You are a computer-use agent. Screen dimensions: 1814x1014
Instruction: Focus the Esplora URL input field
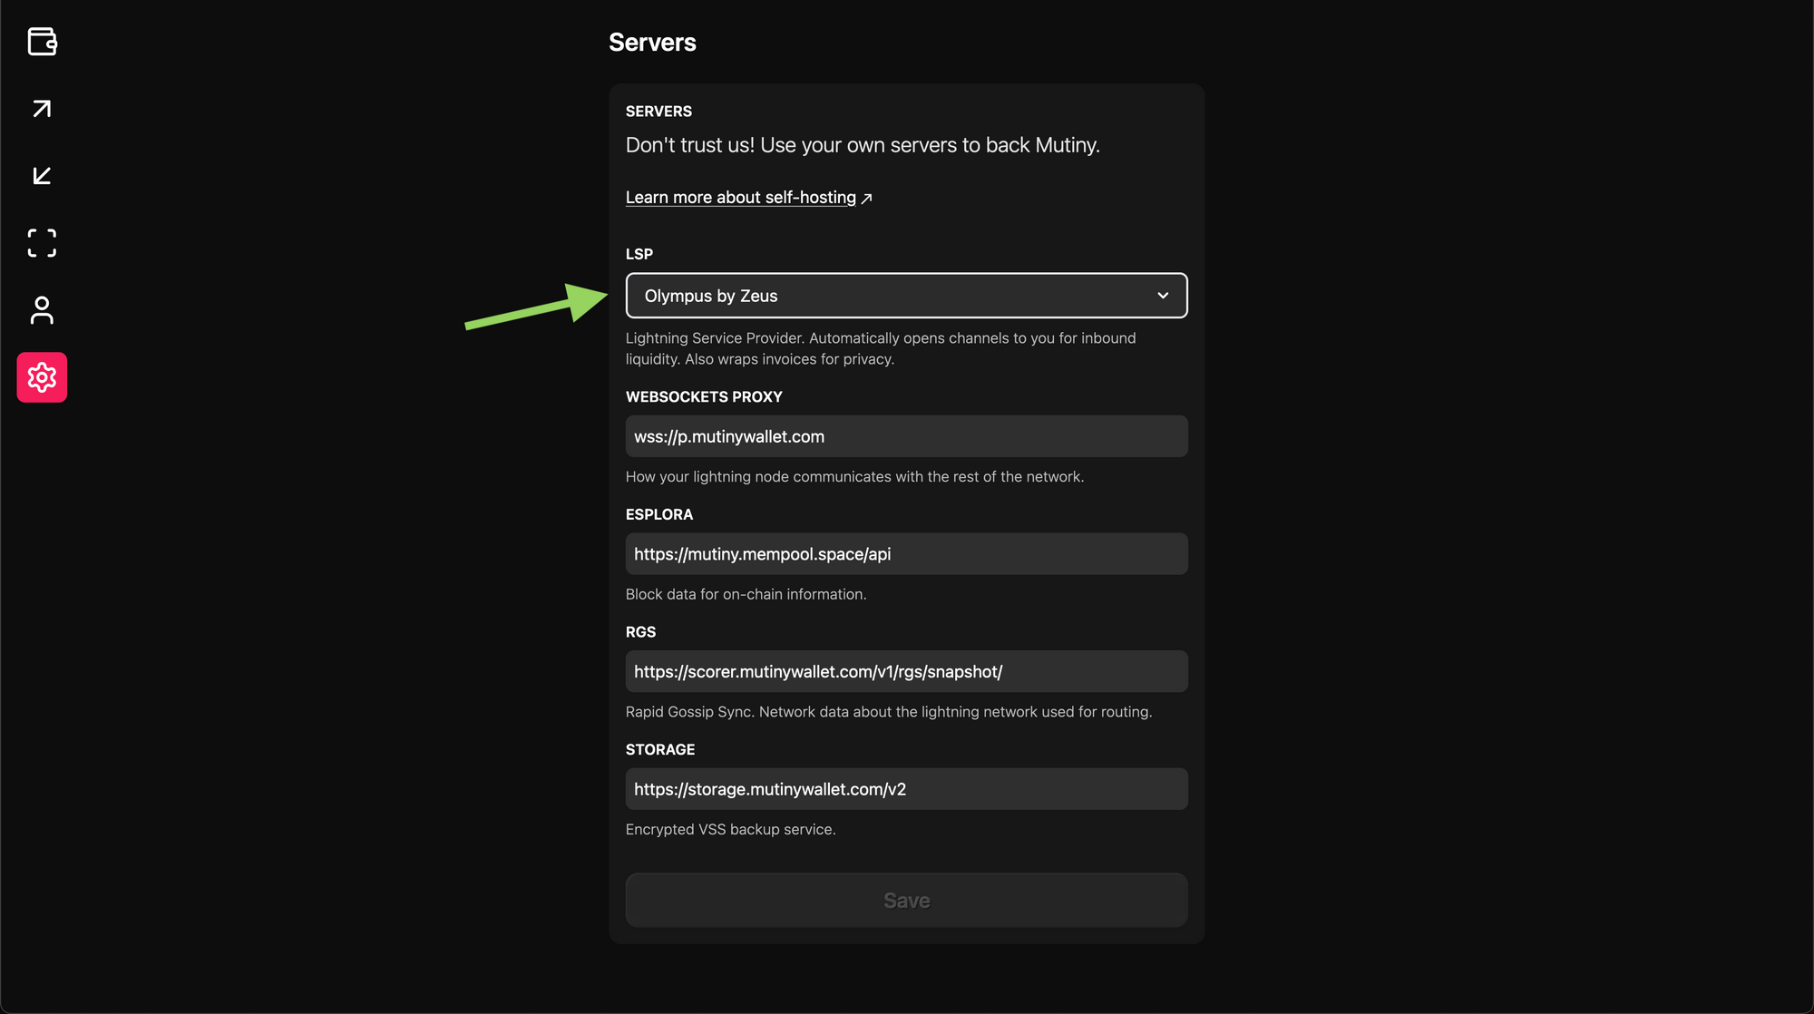(x=905, y=554)
